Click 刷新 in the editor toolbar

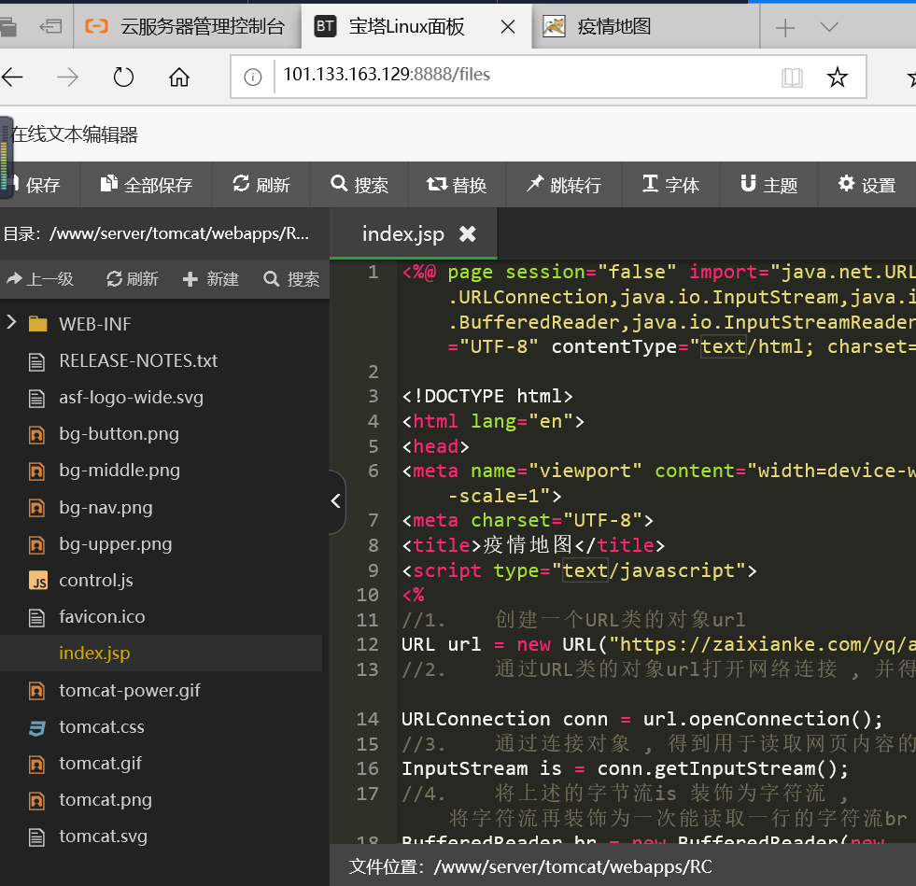(x=261, y=185)
